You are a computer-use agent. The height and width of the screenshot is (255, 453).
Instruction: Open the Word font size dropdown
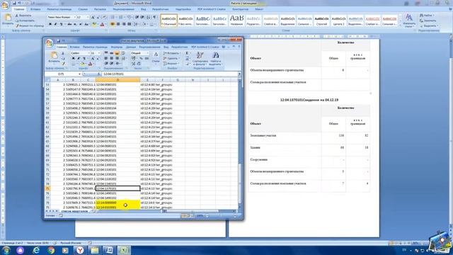[x=88, y=17]
